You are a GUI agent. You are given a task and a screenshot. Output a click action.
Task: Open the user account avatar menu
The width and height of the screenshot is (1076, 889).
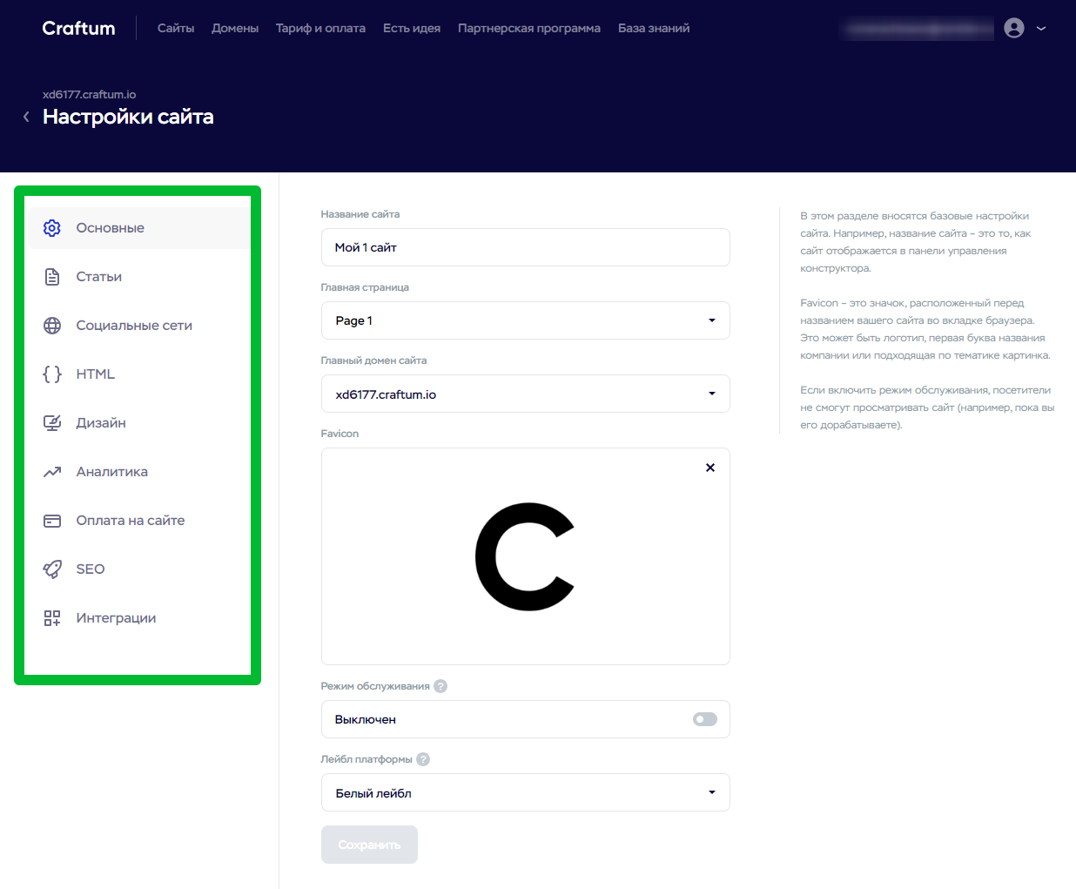click(x=1014, y=29)
